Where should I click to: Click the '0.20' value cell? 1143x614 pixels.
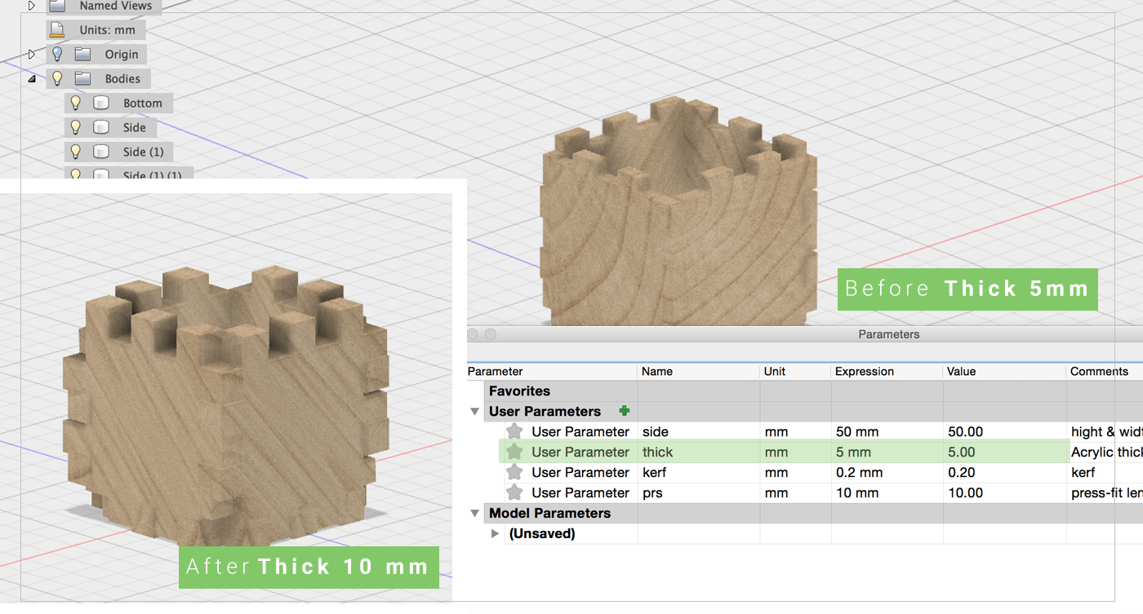(1005, 472)
